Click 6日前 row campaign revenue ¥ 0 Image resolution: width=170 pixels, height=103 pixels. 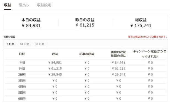click(150, 99)
